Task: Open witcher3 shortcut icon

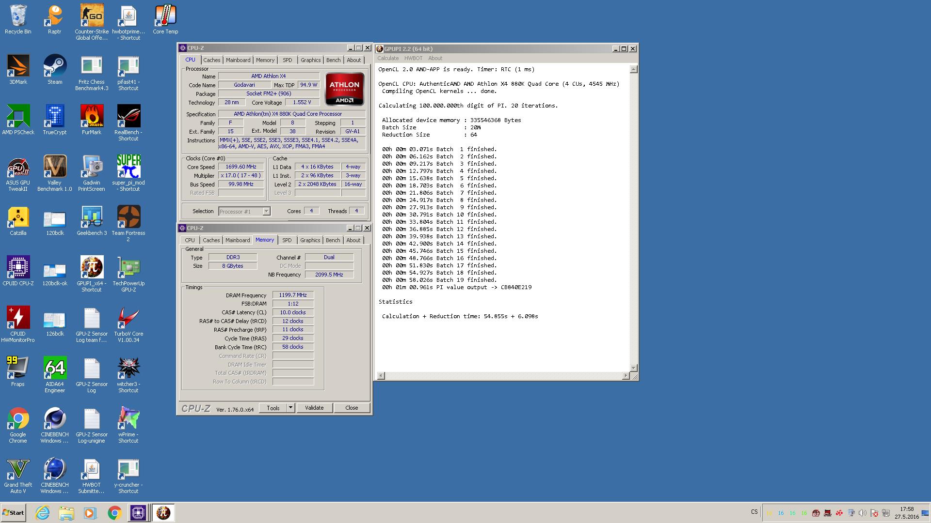Action: (x=128, y=375)
